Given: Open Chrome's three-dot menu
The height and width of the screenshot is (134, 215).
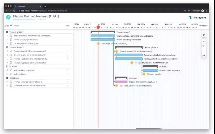Looking at the screenshot, I should point(206,11).
